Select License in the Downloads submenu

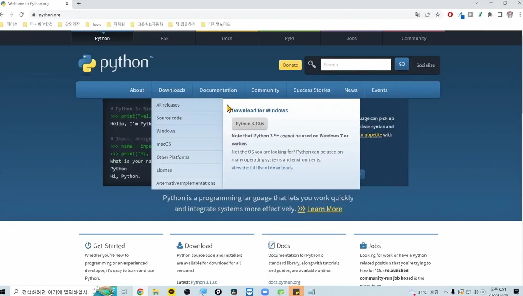click(x=187, y=170)
